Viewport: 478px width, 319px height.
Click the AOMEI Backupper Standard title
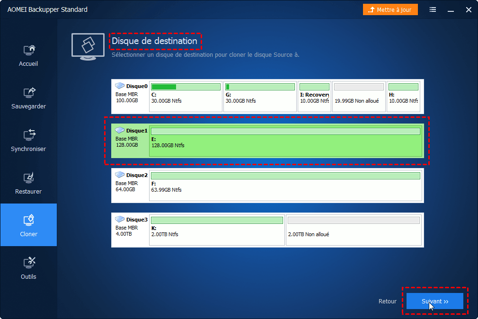[x=47, y=10]
